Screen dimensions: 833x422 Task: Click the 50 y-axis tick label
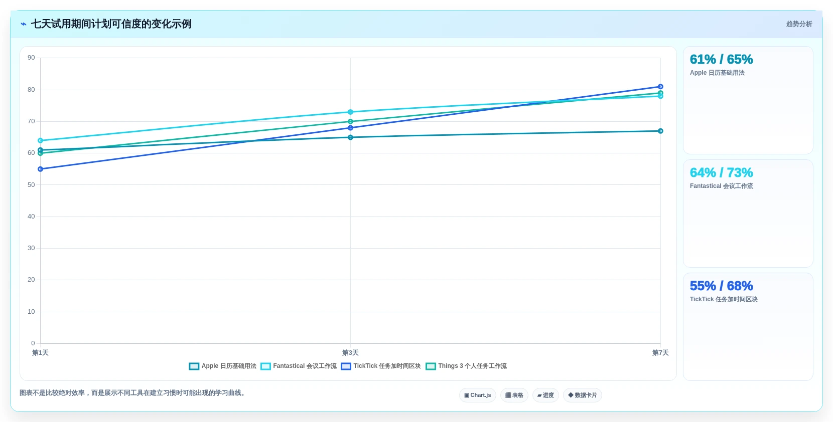tap(31, 185)
